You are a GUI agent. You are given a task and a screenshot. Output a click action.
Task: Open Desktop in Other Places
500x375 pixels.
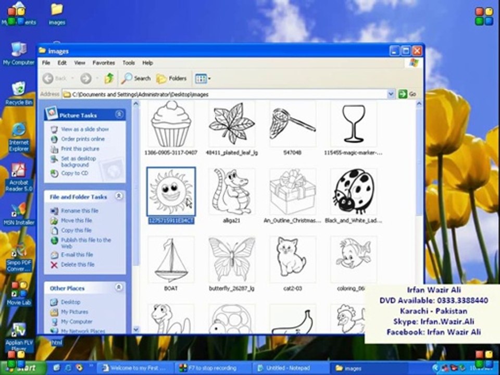(70, 302)
